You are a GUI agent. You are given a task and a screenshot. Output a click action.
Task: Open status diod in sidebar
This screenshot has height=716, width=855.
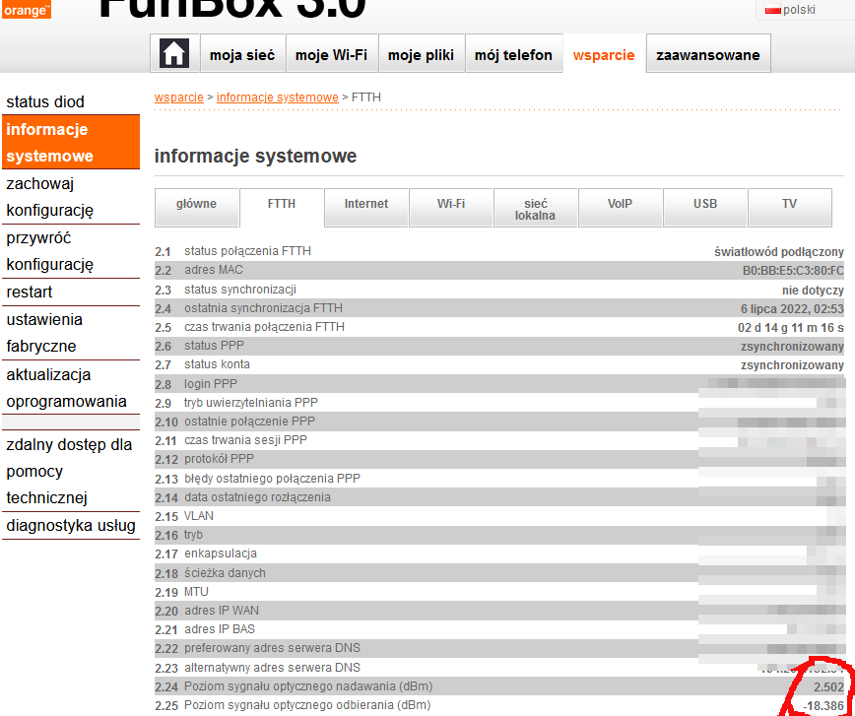coord(45,101)
